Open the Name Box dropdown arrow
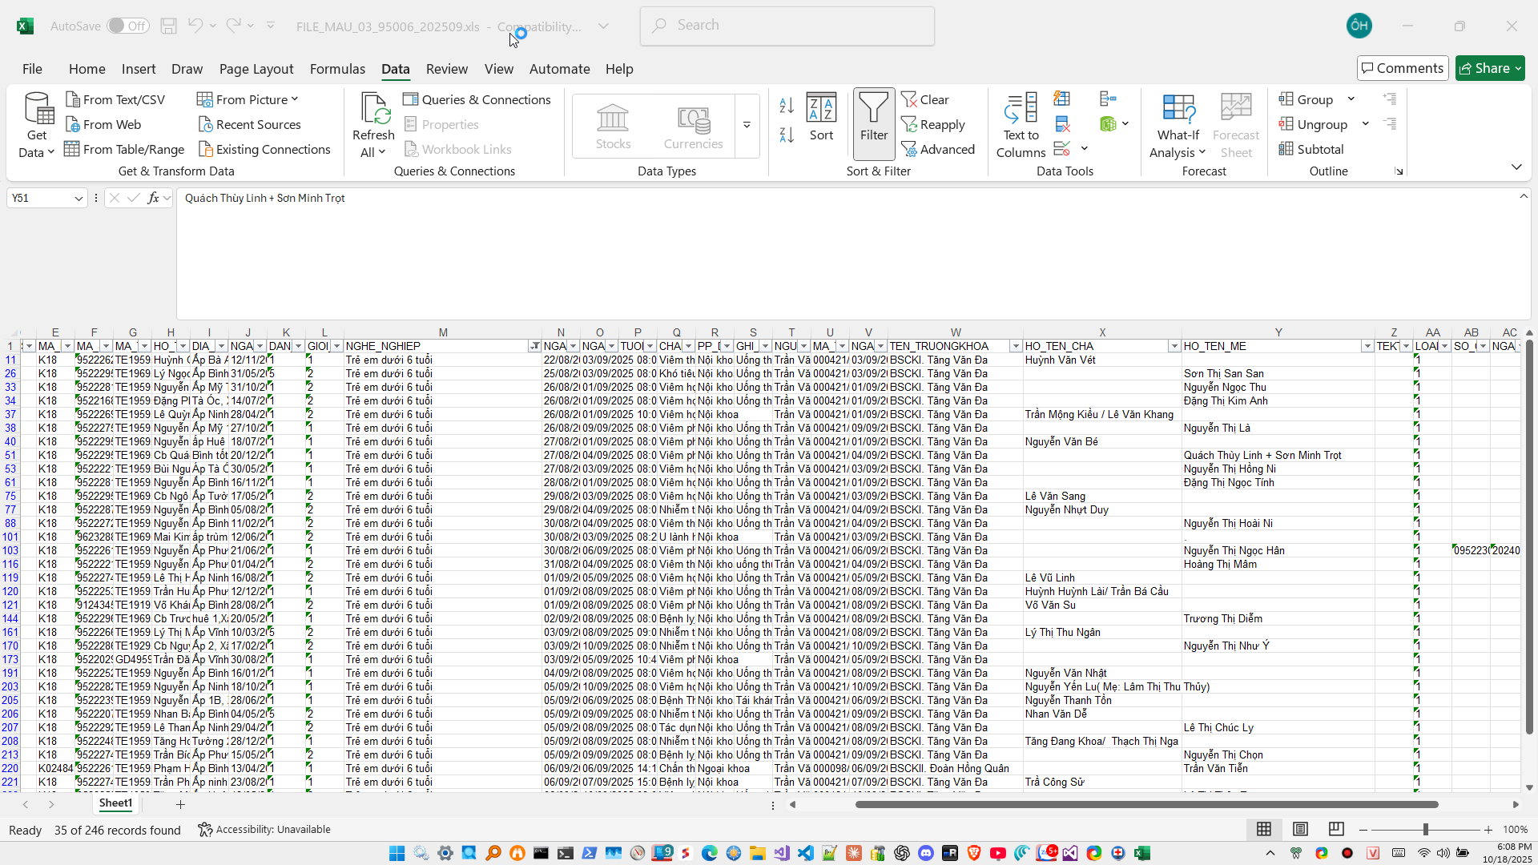The width and height of the screenshot is (1538, 865). (x=79, y=198)
